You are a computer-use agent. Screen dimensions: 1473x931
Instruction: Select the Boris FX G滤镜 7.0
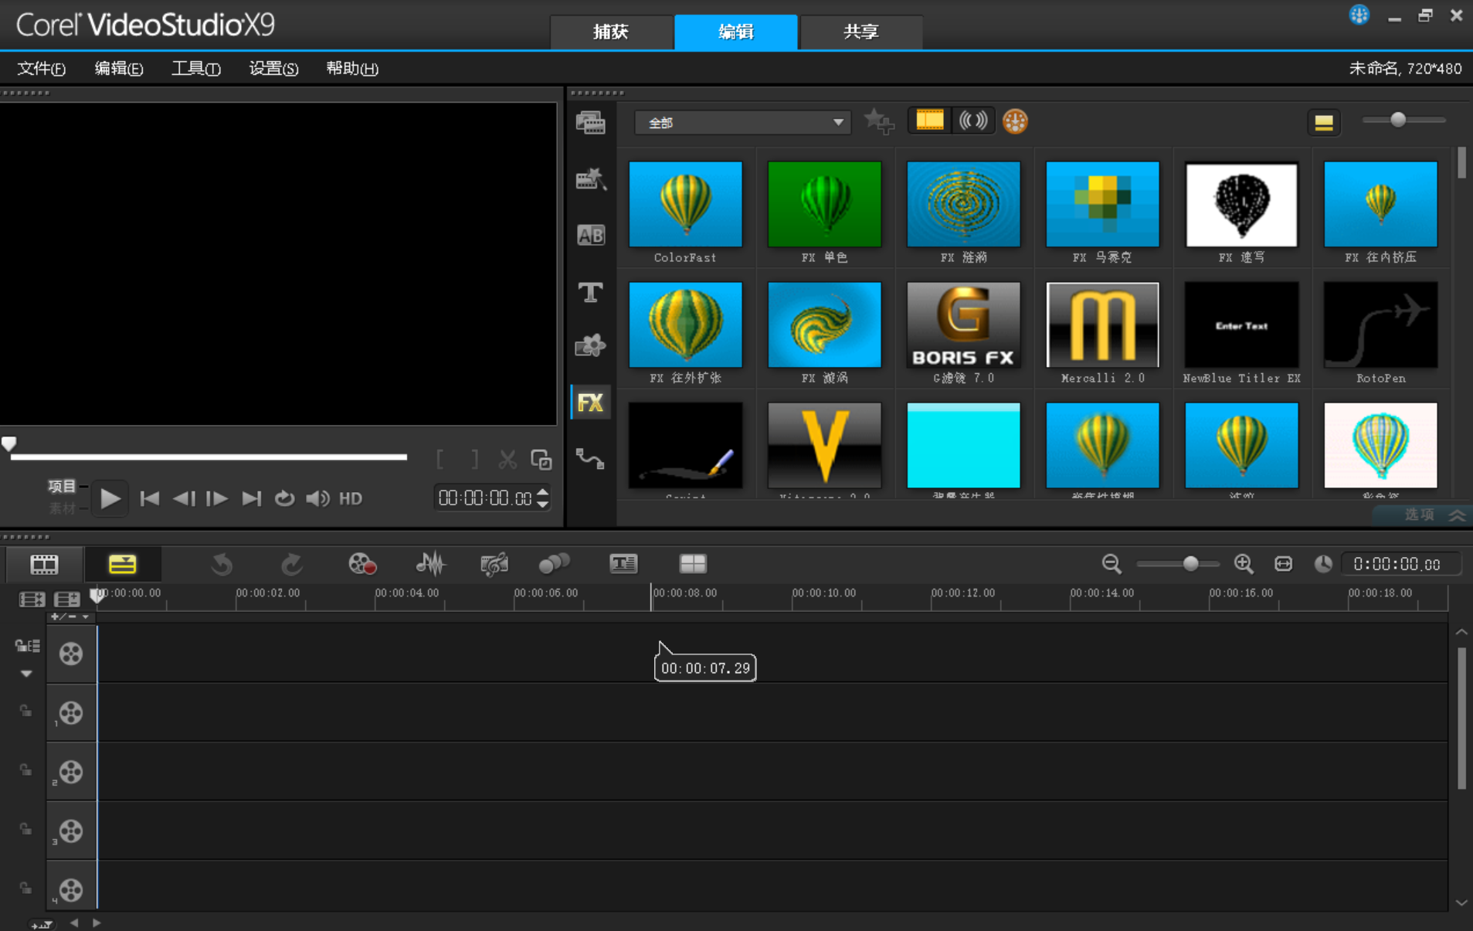point(963,325)
